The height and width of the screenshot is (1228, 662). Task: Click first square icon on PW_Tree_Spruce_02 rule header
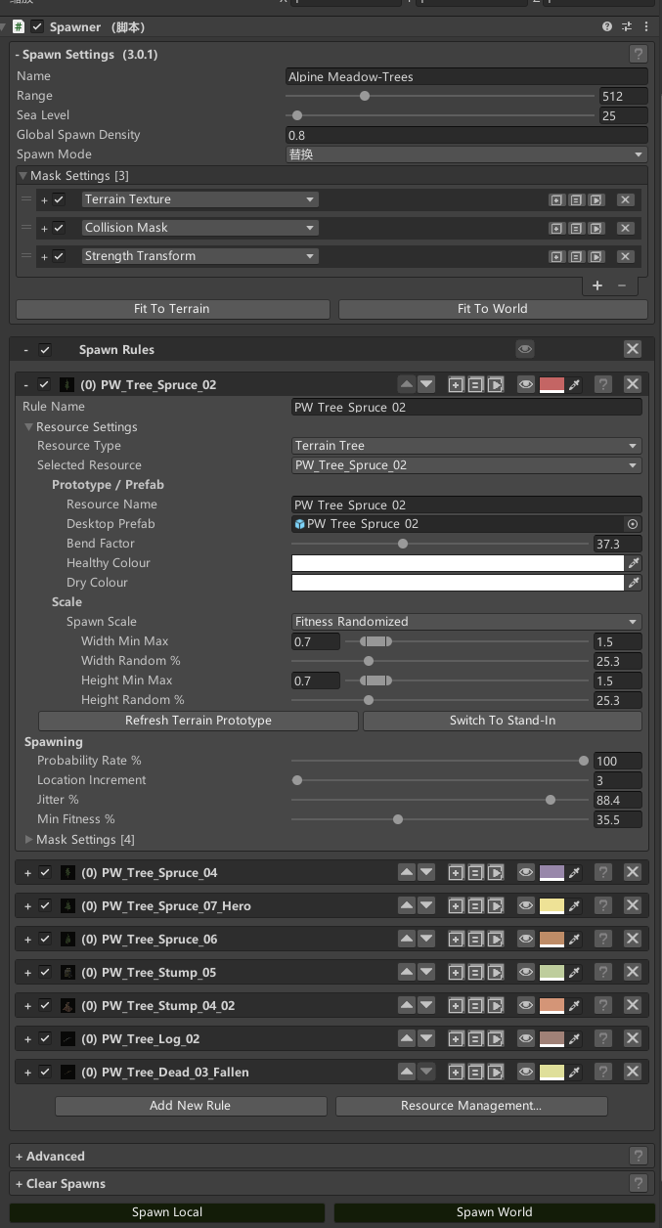click(456, 384)
